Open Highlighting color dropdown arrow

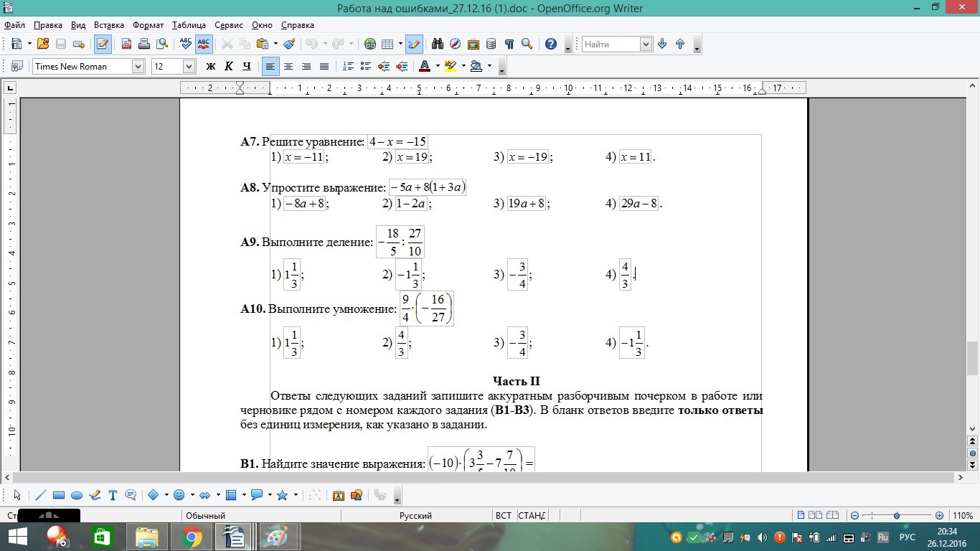(x=463, y=66)
